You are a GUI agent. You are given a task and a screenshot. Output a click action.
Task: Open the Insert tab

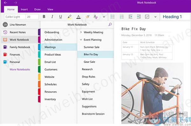point(24,9)
